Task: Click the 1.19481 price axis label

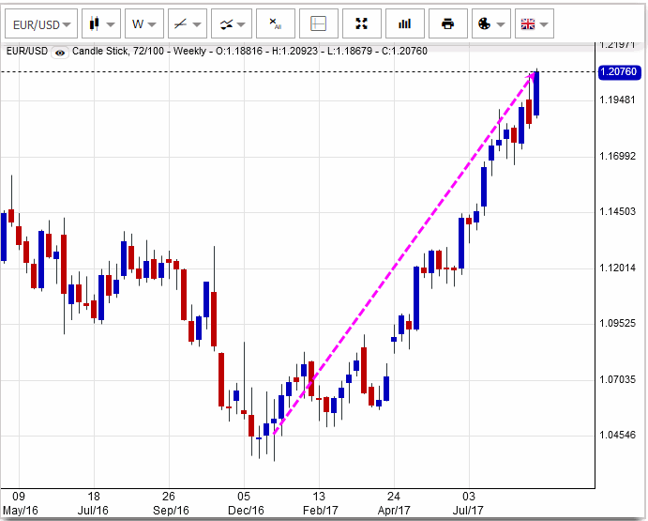Action: pyautogui.click(x=617, y=100)
